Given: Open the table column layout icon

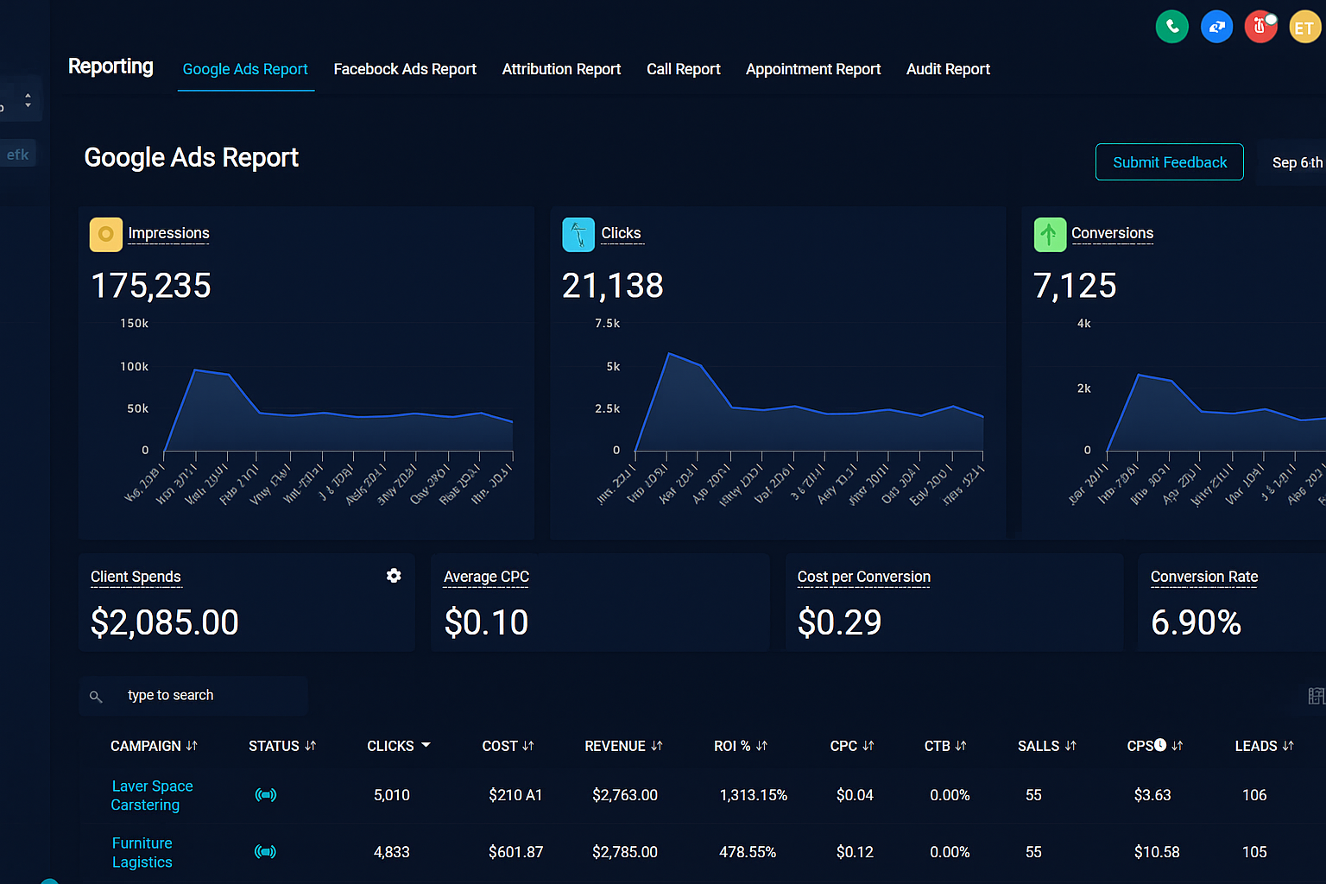Looking at the screenshot, I should coord(1316,696).
